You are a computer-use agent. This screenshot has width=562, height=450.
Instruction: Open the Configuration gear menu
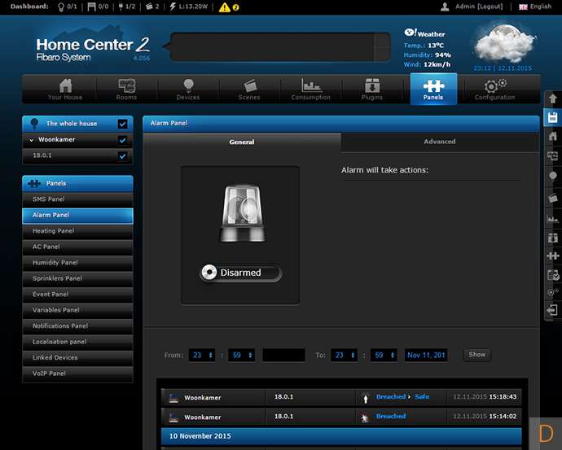[494, 89]
